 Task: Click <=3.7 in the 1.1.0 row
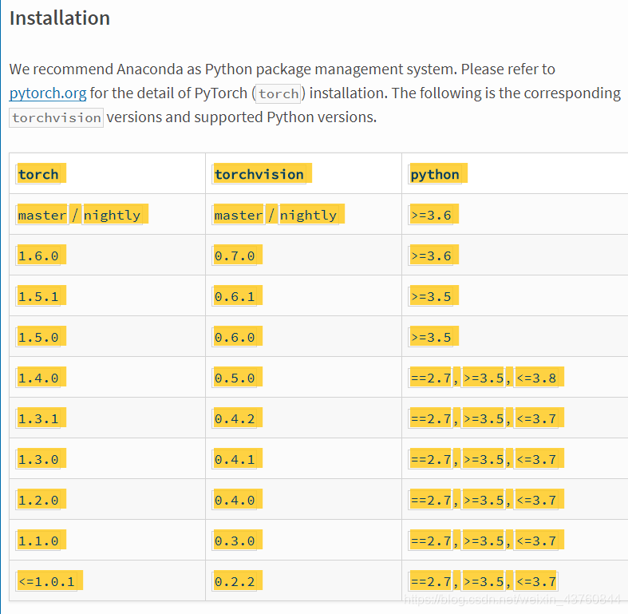pyautogui.click(x=536, y=541)
